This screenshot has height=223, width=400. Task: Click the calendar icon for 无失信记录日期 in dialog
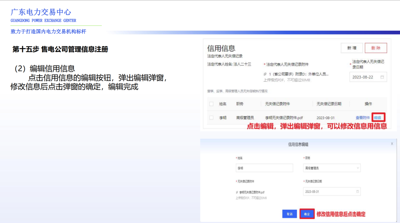click(x=357, y=191)
